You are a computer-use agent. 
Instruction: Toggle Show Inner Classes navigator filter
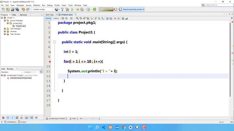click(x=22, y=118)
